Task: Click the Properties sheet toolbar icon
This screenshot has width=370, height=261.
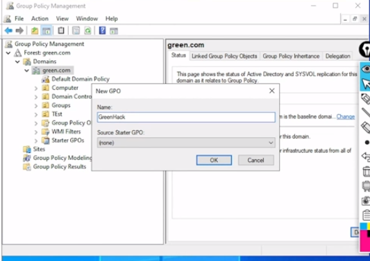Action: [x=76, y=30]
